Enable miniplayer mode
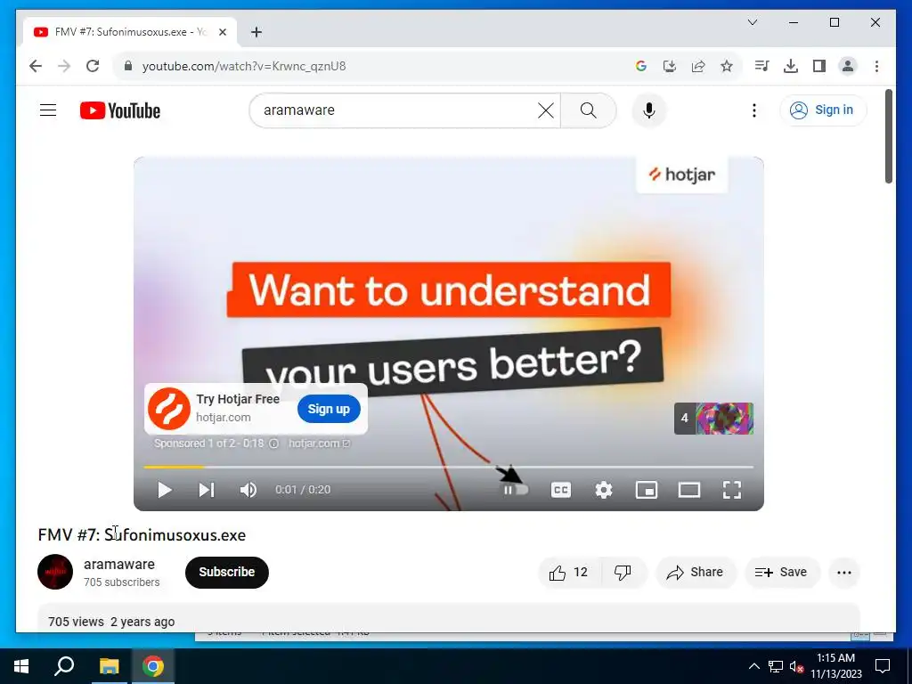The height and width of the screenshot is (684, 912). pos(647,490)
